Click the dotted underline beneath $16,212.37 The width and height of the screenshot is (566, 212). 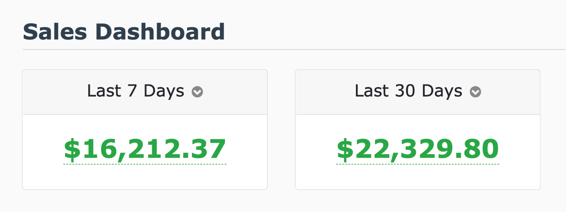(145, 164)
